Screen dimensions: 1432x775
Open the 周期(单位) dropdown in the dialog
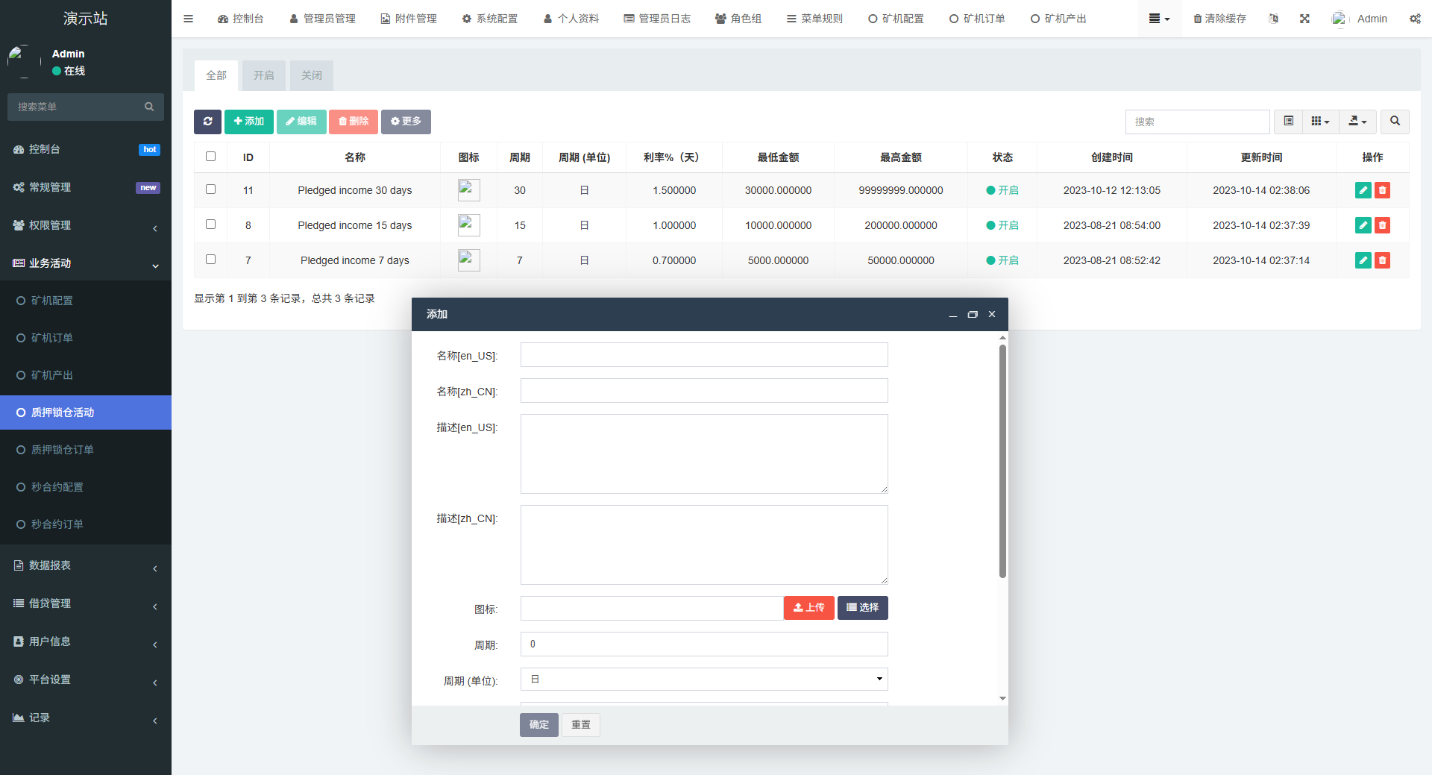(703, 679)
